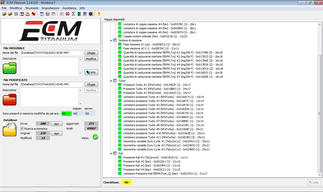
Task: Select Pressione Turbo #3 map row
Action: coord(157,93)
